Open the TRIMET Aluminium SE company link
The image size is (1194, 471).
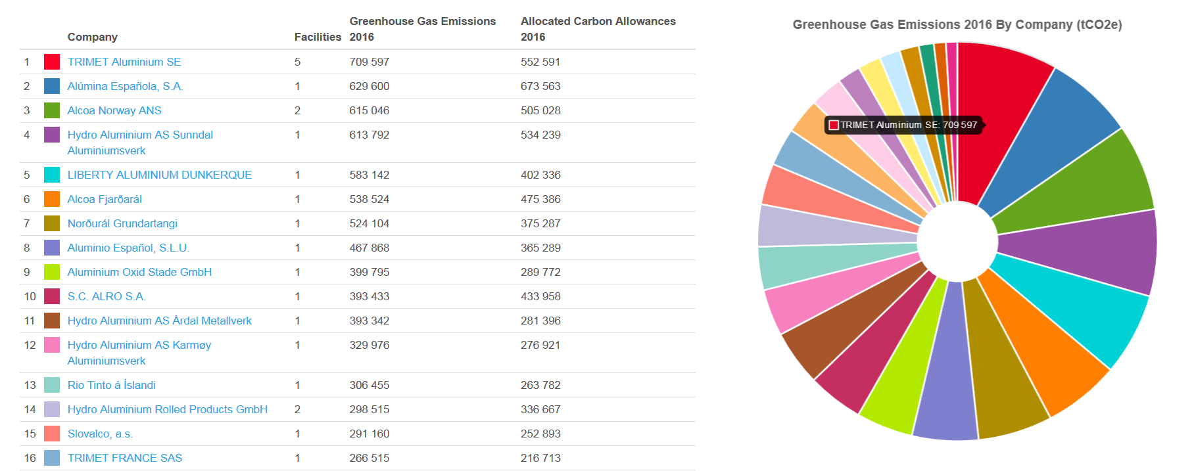point(124,62)
